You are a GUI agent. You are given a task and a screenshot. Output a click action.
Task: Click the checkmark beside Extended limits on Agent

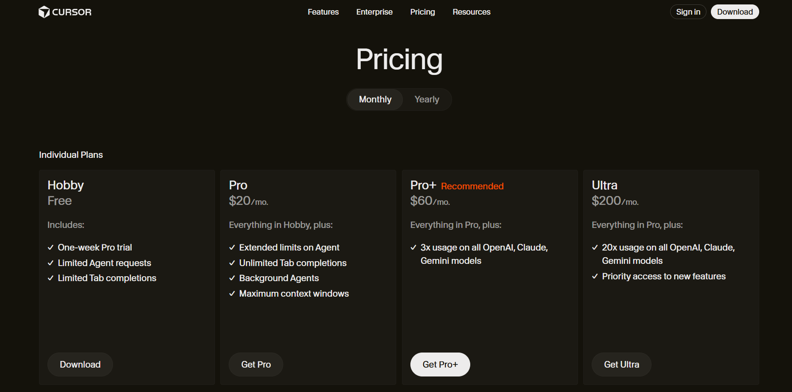tap(232, 247)
